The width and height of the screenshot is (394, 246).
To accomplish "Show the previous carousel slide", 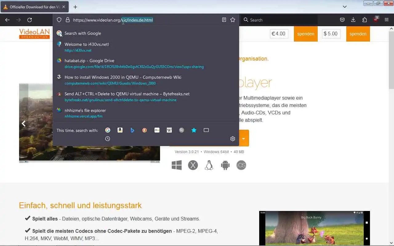I will 23,124.
